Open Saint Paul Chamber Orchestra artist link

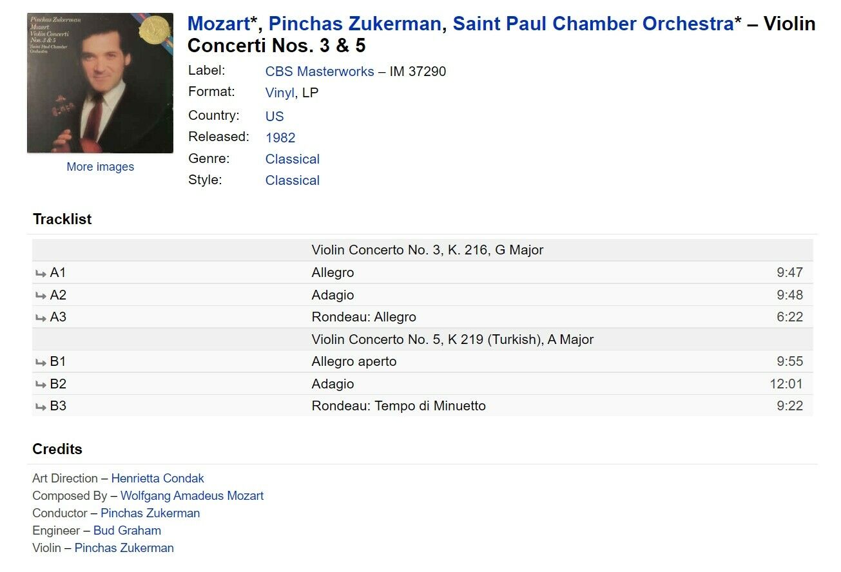[x=593, y=24]
